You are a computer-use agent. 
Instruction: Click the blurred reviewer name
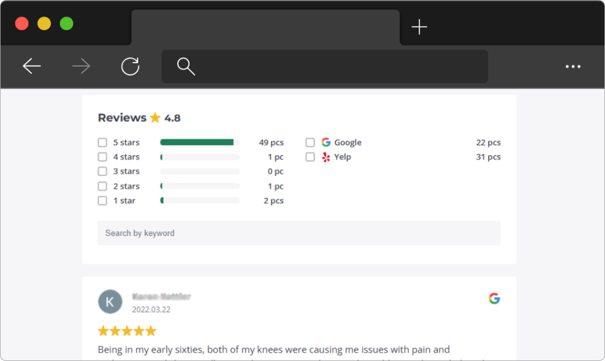162,296
